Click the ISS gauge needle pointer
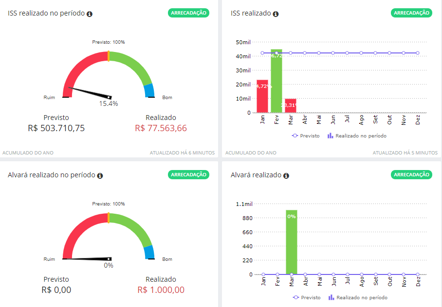The height and width of the screenshot is (307, 442). [91, 92]
